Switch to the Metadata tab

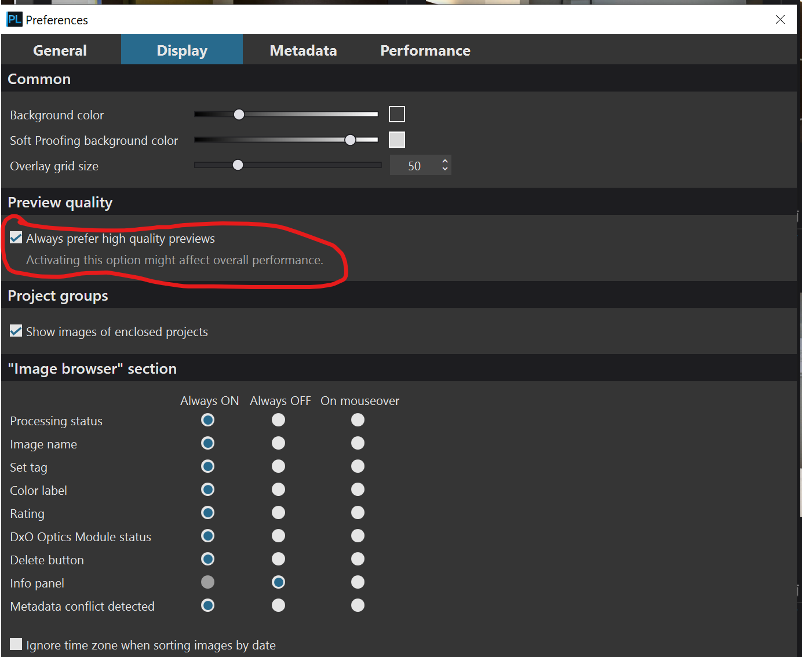[x=303, y=50]
